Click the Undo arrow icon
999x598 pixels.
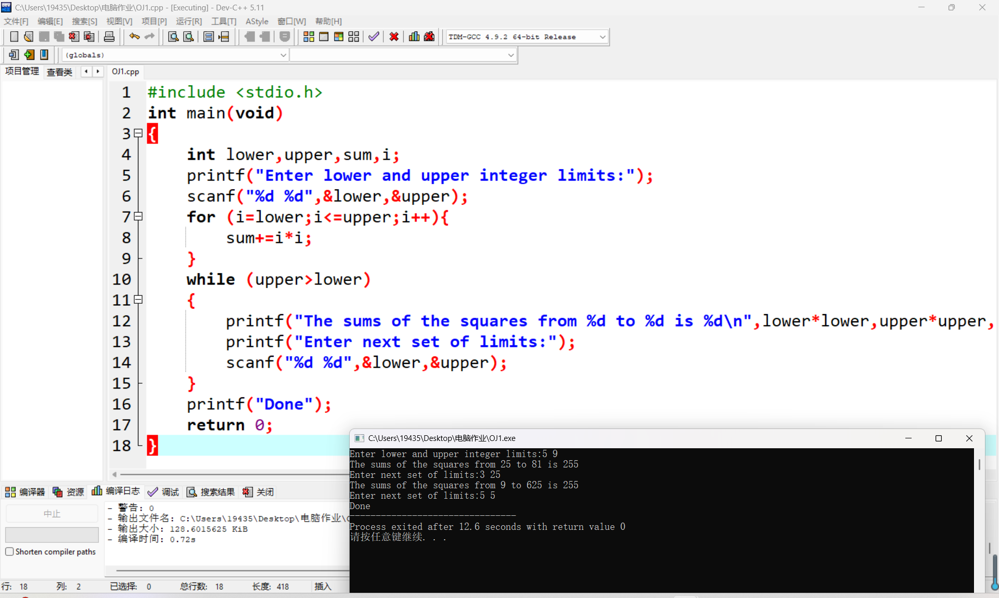pyautogui.click(x=134, y=36)
